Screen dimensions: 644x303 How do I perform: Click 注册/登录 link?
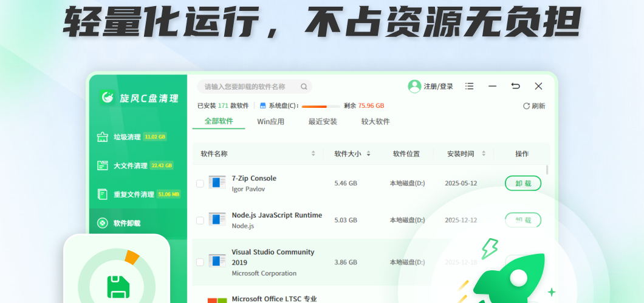[x=439, y=87]
